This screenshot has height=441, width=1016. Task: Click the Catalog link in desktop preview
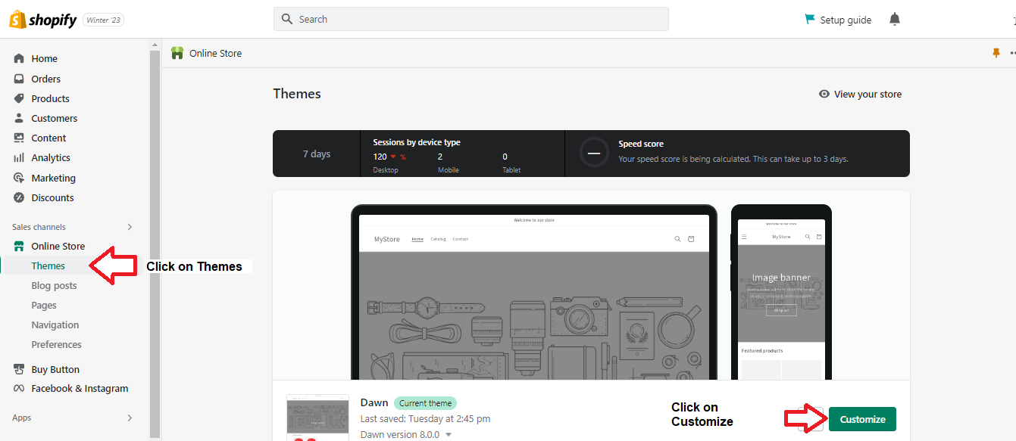click(x=438, y=239)
